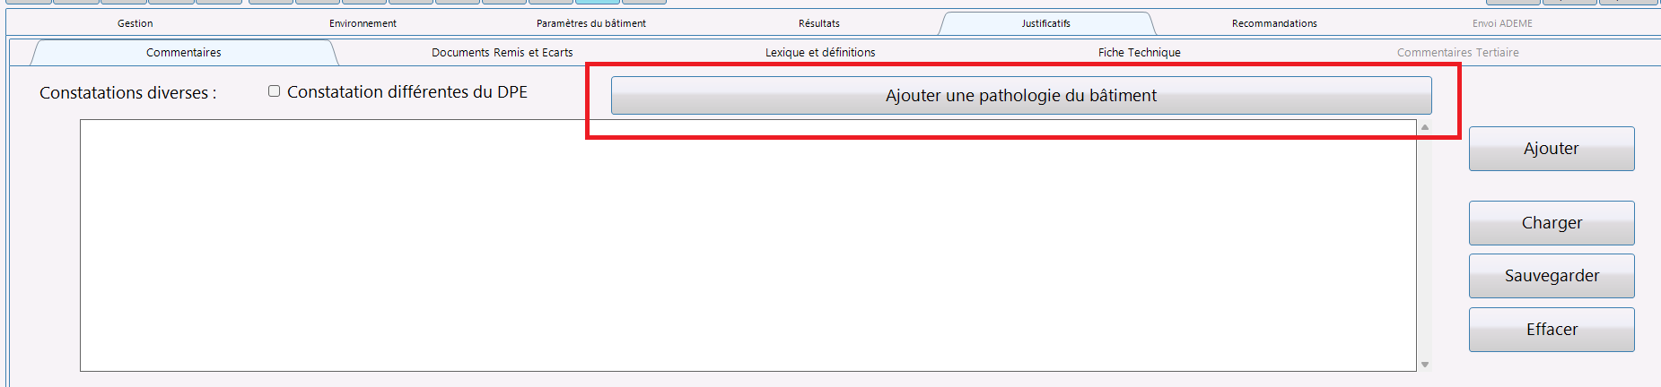
Task: Open Documents Remis et Ecarts sub-tab
Action: (x=503, y=53)
